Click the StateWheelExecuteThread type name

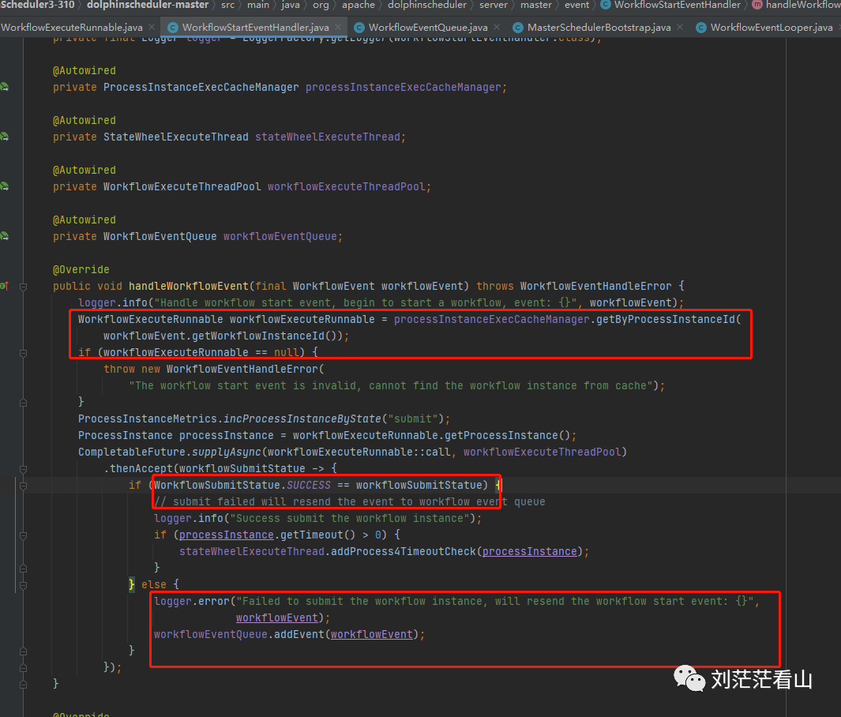tap(176, 137)
